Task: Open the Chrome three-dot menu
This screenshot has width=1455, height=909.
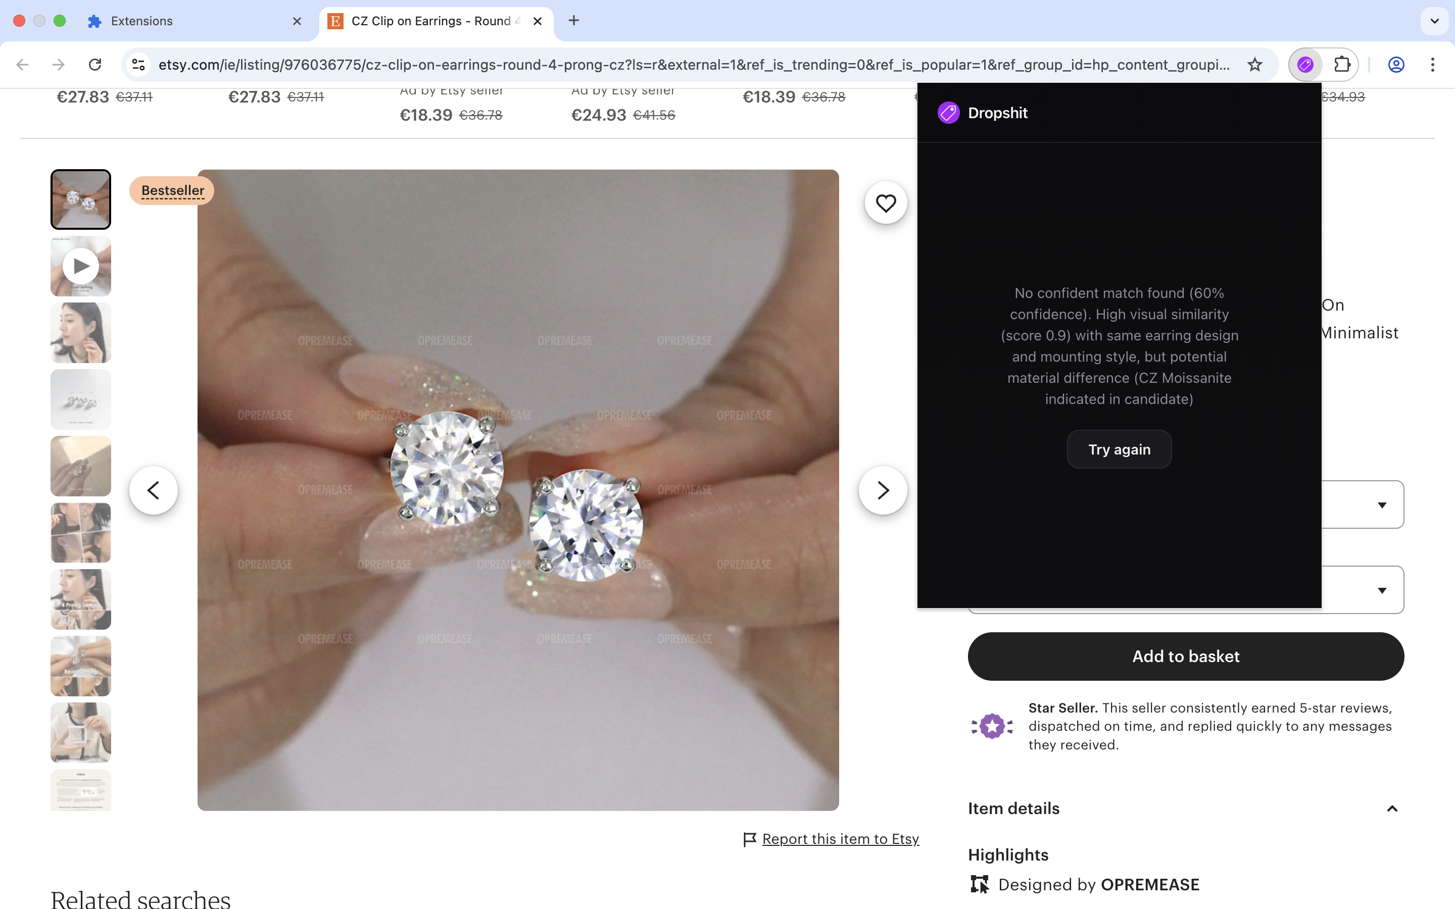Action: tap(1433, 64)
